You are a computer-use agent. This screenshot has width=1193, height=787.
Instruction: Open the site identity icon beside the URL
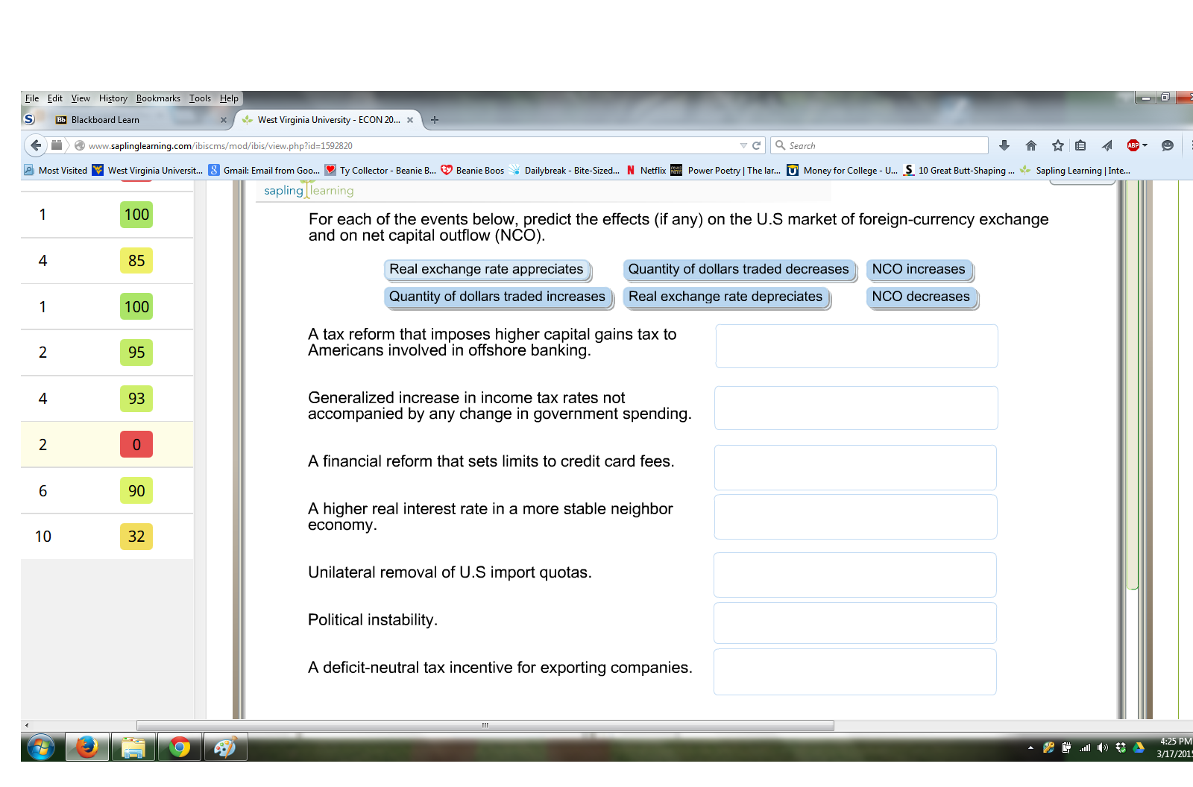tap(80, 146)
